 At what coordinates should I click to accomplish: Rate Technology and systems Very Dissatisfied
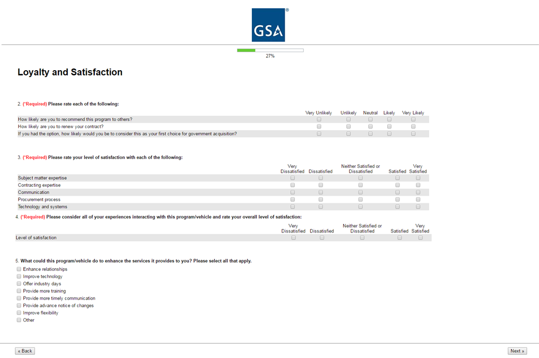pos(292,207)
